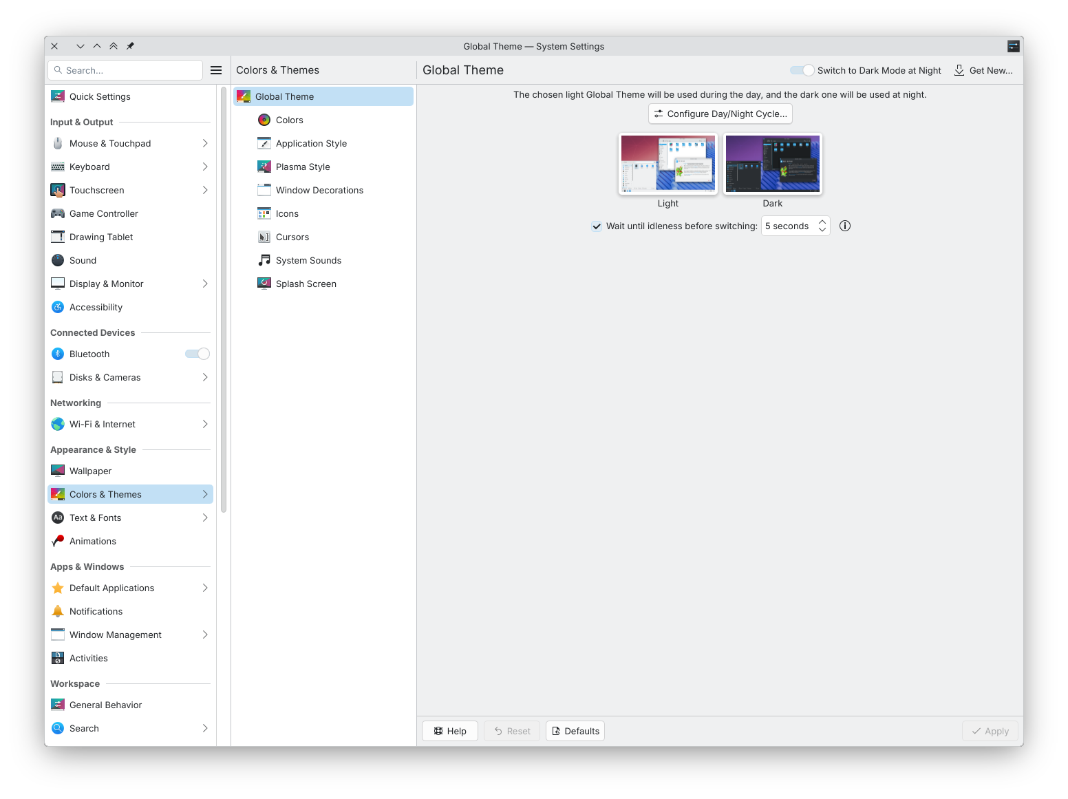Expand Display & Monitor submenu arrow
1068x799 pixels.
click(x=205, y=284)
